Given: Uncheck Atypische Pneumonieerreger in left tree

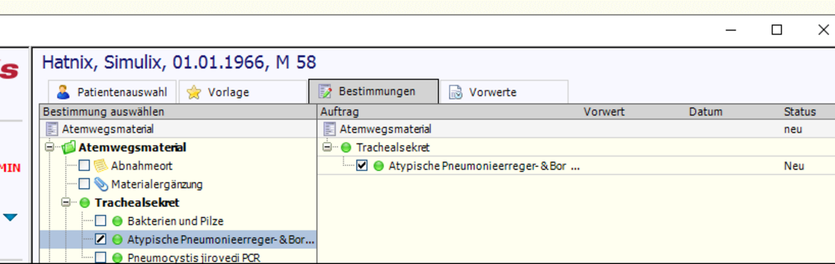Looking at the screenshot, I should [x=101, y=240].
